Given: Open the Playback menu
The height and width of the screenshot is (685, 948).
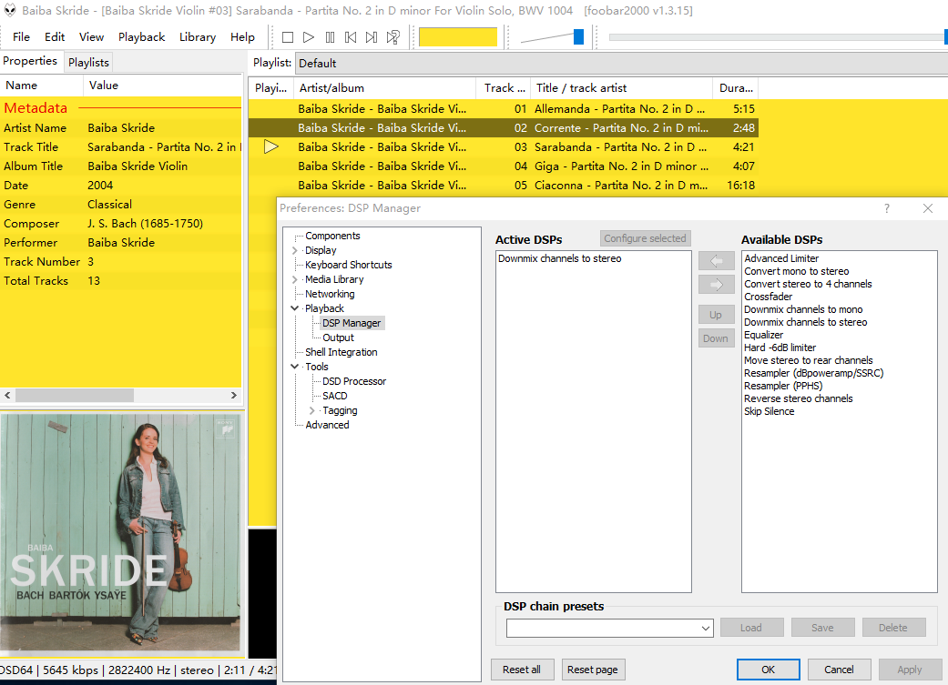Looking at the screenshot, I should [x=141, y=37].
